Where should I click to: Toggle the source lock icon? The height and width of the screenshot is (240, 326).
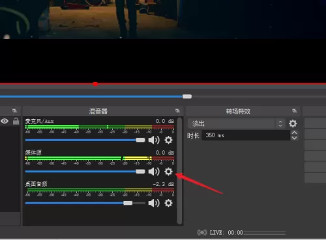click(16, 121)
